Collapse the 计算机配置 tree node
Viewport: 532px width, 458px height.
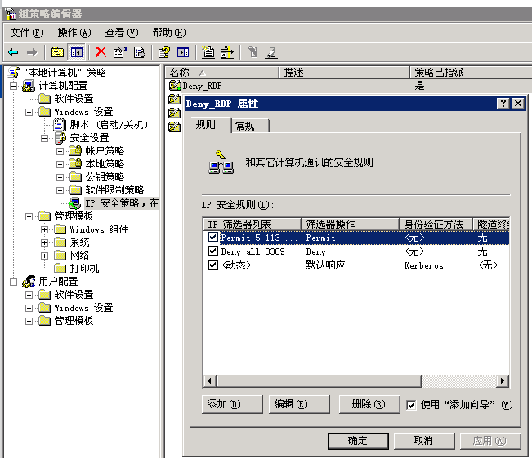click(x=14, y=86)
